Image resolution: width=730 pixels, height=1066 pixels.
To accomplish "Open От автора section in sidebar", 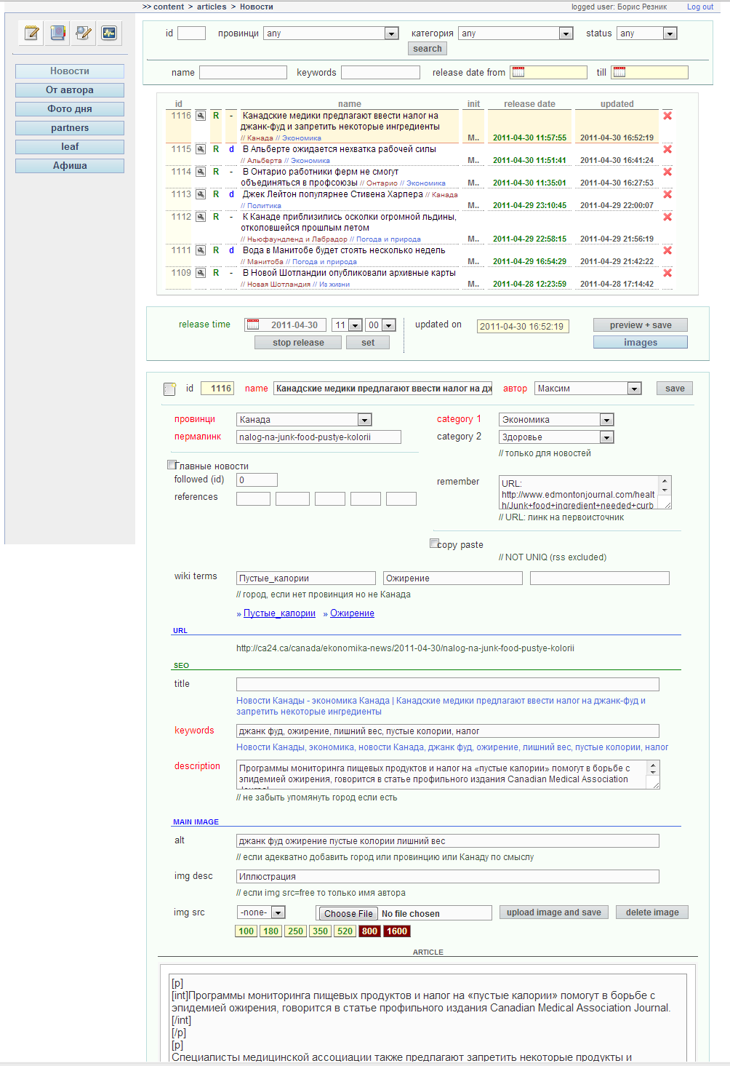I will (x=70, y=90).
